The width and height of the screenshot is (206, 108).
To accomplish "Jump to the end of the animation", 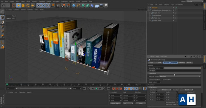I will [x=108, y=89].
